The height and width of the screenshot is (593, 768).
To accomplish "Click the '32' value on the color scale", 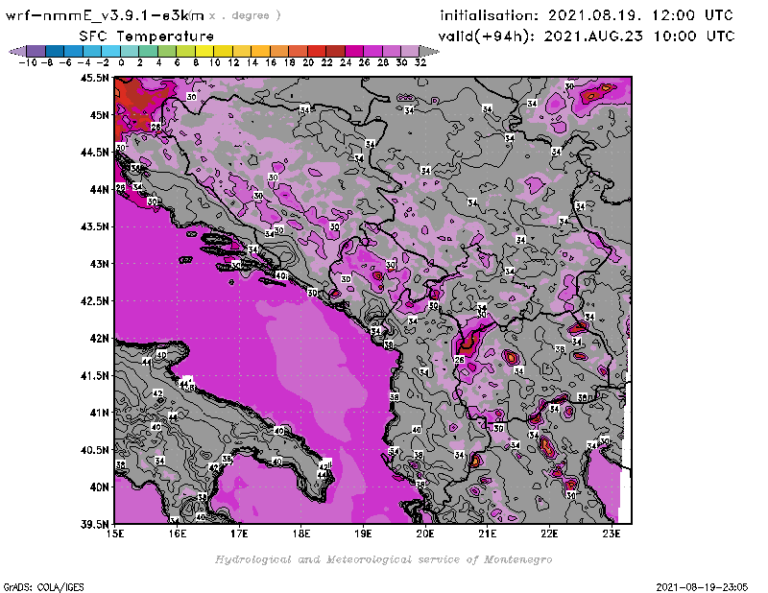I will point(420,62).
